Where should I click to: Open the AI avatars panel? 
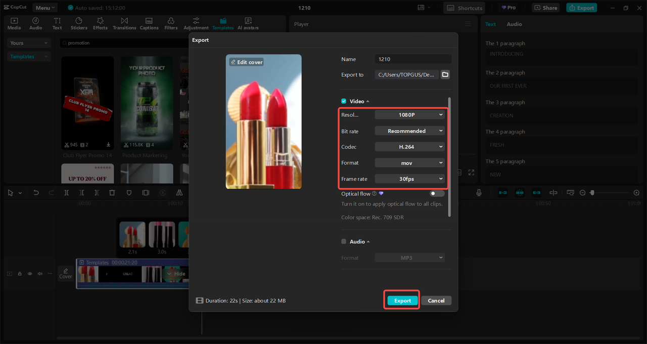point(248,23)
